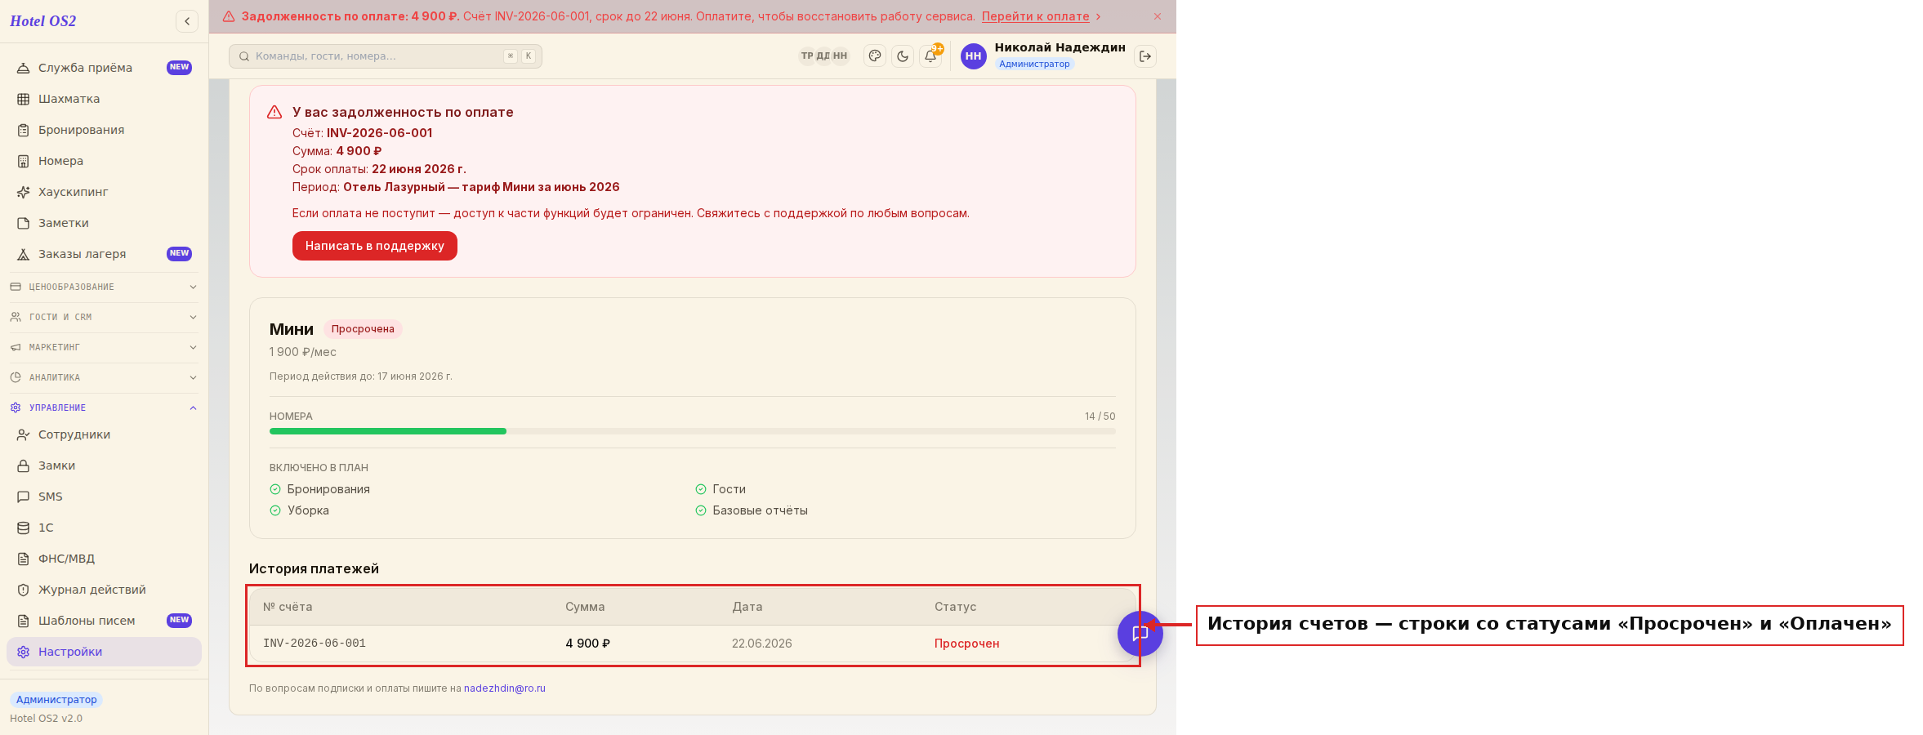Click the logout icon beside the user name
Image resolution: width=1923 pixels, height=735 pixels.
[1145, 56]
